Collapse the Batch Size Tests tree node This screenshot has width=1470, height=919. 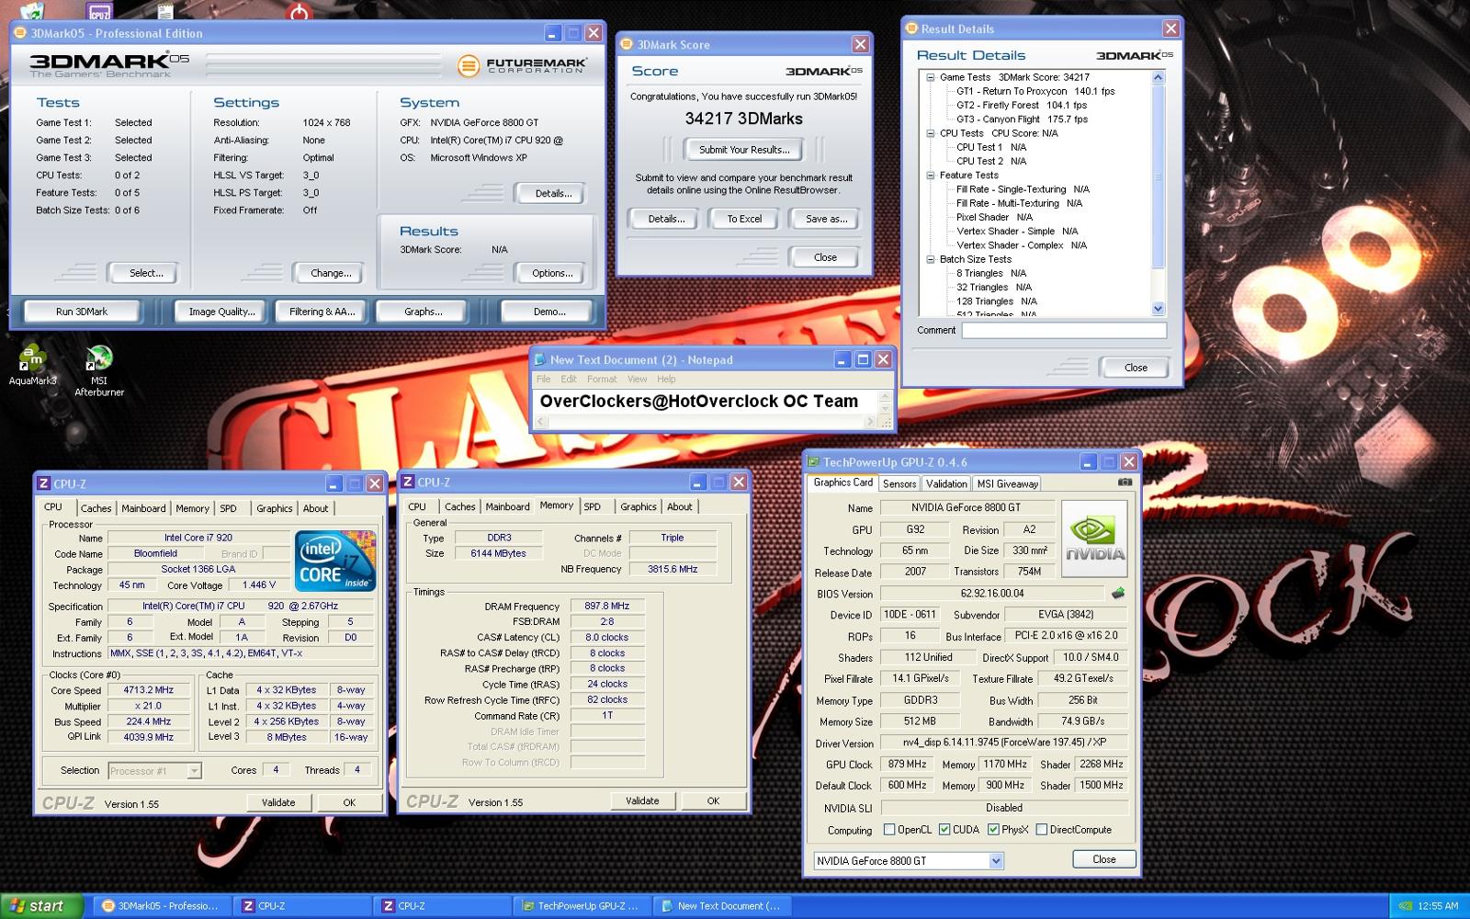coord(930,259)
